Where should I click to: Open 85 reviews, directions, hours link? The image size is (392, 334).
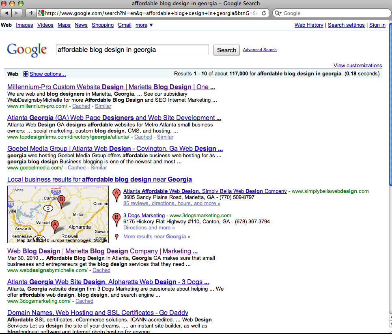pos(172,203)
